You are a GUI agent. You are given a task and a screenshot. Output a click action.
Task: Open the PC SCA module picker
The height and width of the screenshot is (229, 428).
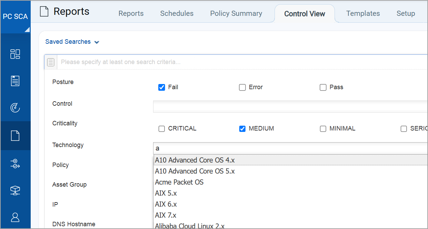pos(16,17)
